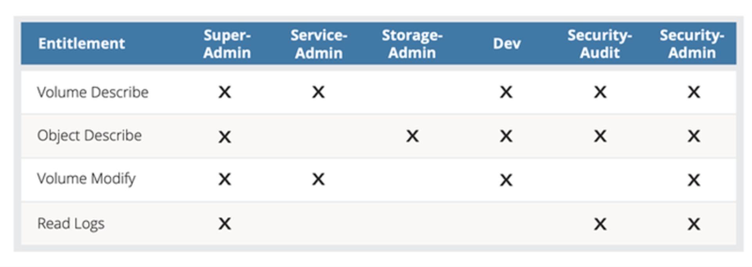Click Storage-Admin X mark for Object Describe
The width and height of the screenshot is (752, 267).
[412, 136]
